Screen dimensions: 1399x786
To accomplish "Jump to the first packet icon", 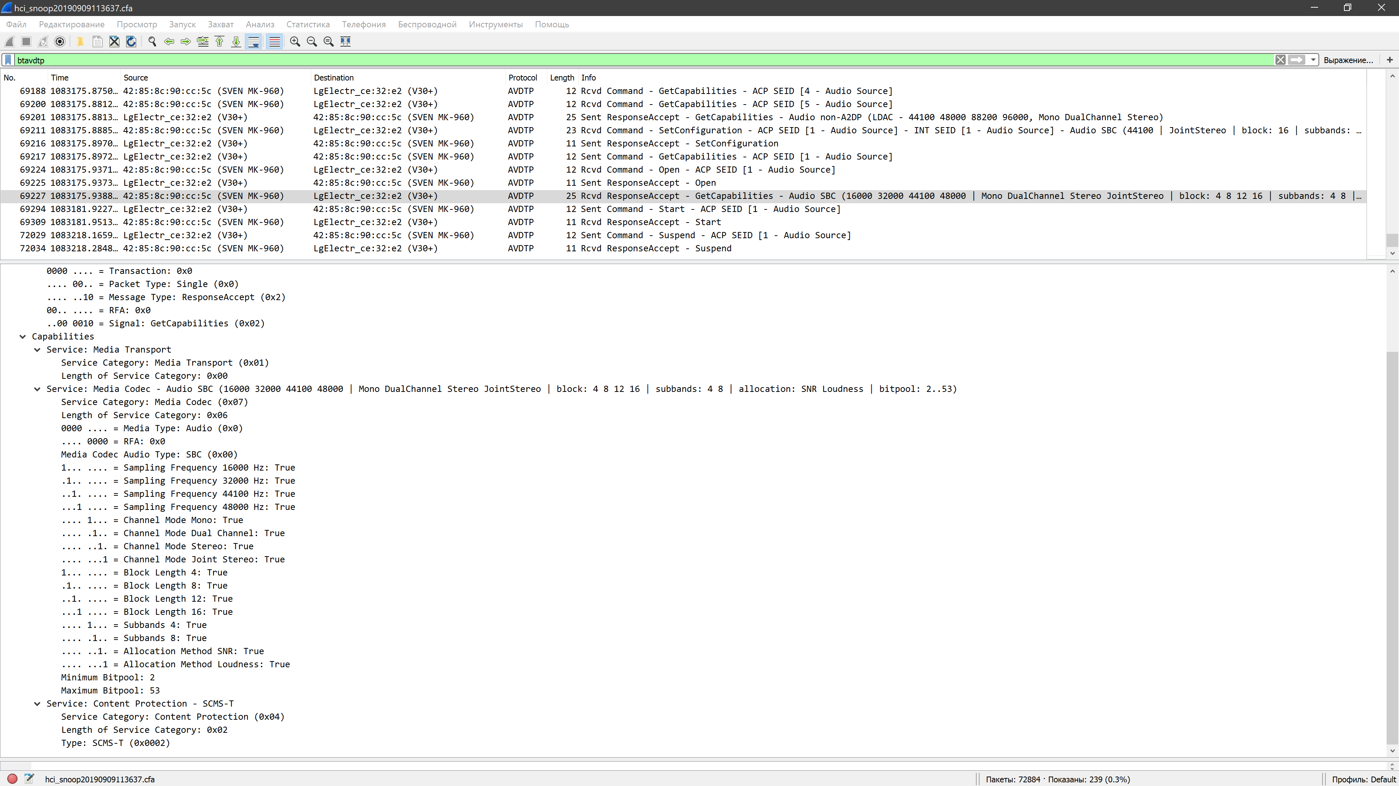I will click(x=219, y=41).
